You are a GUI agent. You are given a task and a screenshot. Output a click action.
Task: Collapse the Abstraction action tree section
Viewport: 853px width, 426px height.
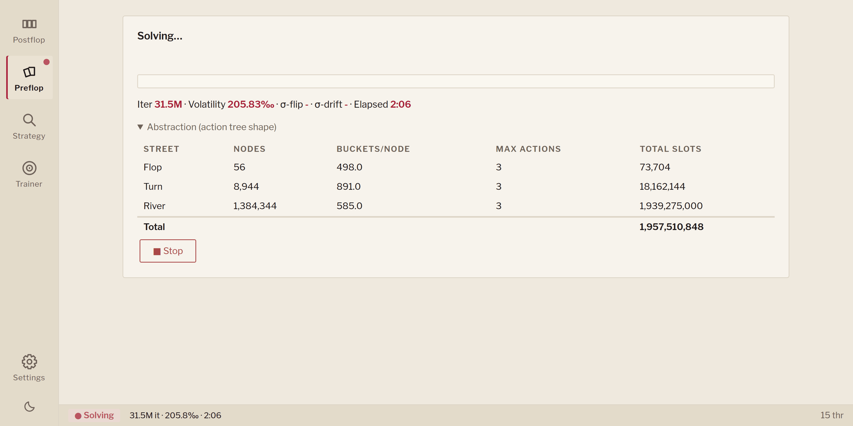point(207,127)
